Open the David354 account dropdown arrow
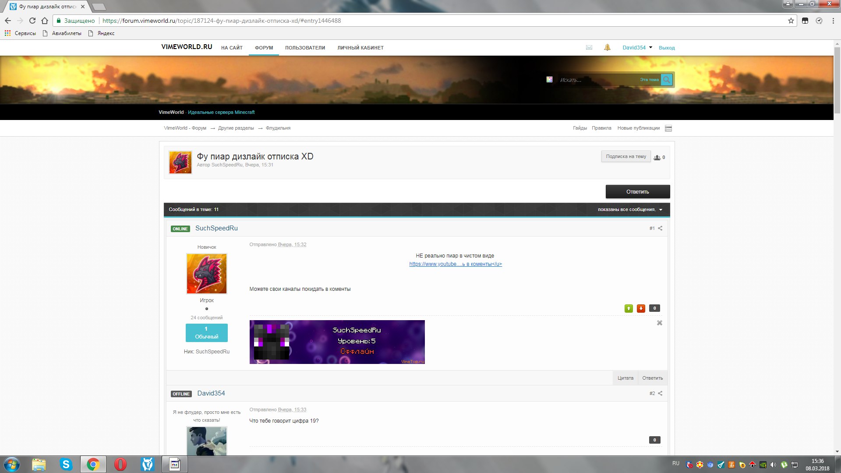Image resolution: width=841 pixels, height=473 pixels. click(x=650, y=47)
